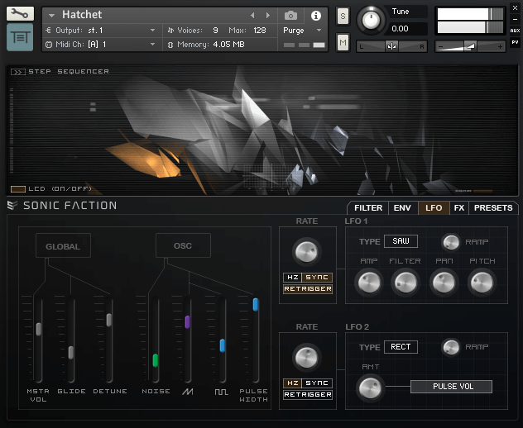Toggle LFO 1 RETRIGGER
Image resolution: width=523 pixels, height=428 pixels.
coord(308,288)
